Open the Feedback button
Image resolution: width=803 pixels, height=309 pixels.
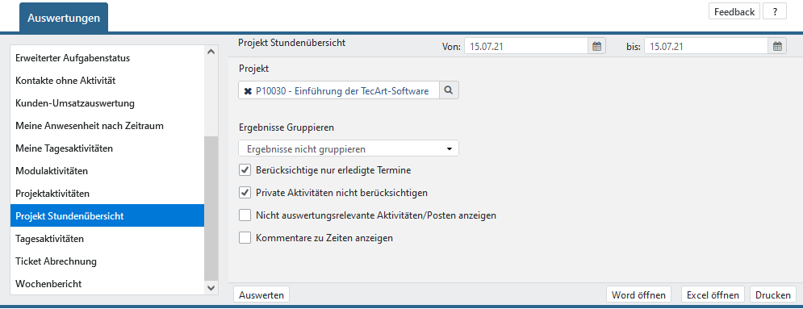tap(734, 12)
